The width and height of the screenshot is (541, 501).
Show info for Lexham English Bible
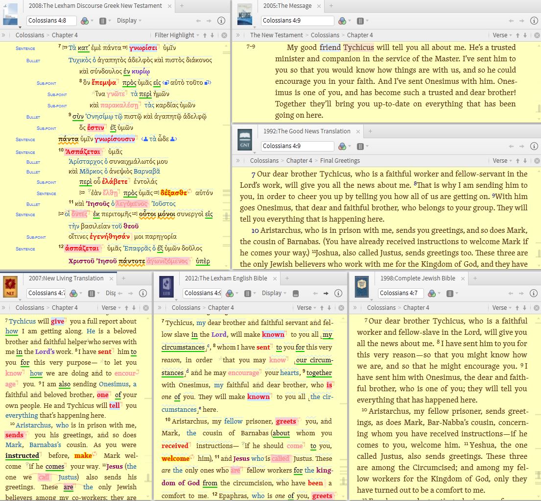[x=338, y=293]
